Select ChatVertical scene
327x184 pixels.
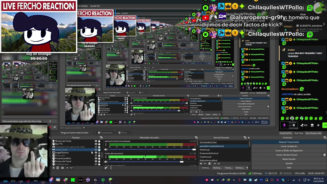tap(206, 157)
